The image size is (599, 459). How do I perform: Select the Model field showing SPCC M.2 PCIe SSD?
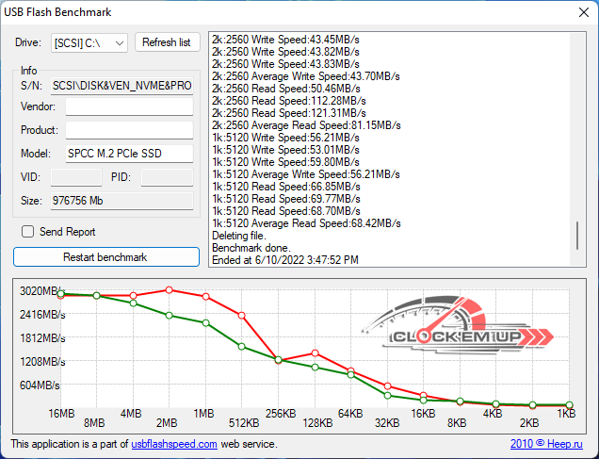point(128,154)
